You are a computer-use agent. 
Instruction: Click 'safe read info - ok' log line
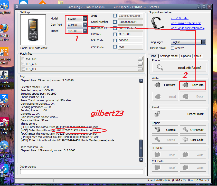coord(32,147)
